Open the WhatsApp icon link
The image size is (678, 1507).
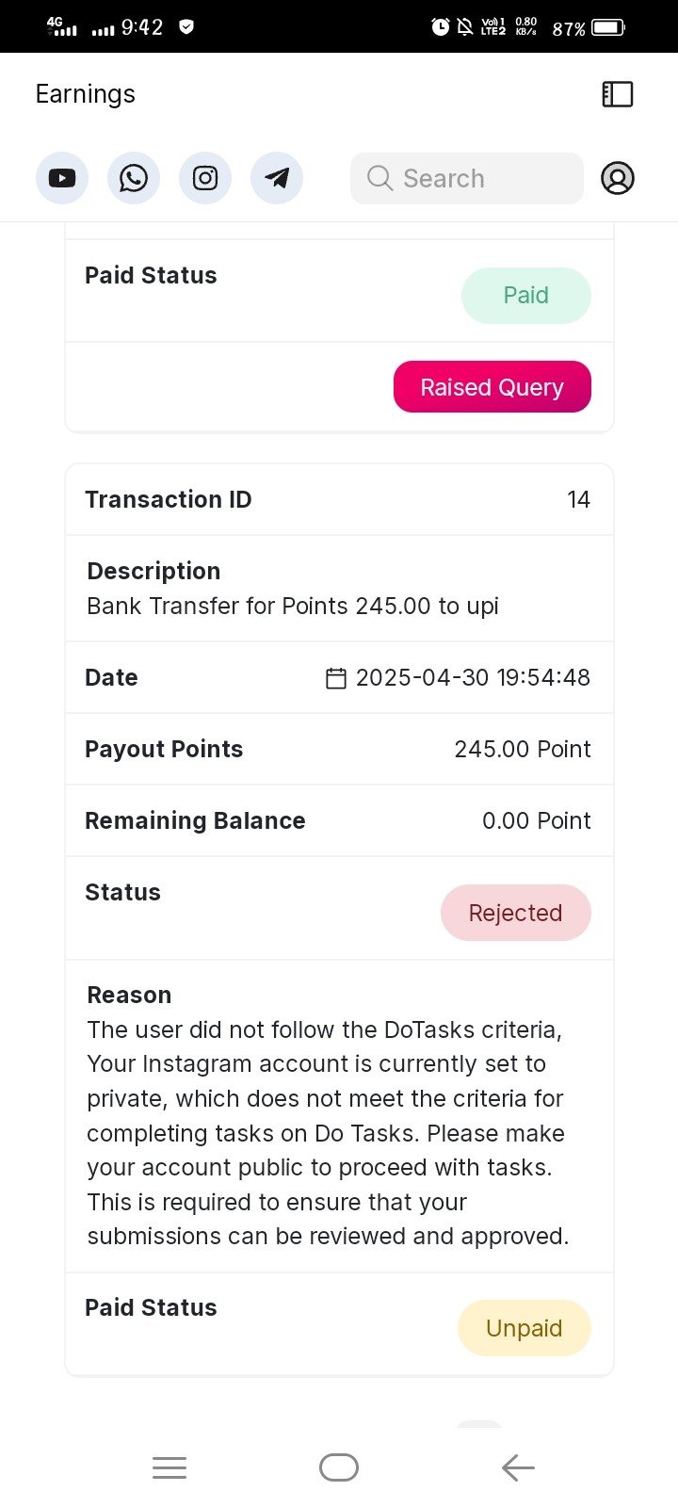(134, 178)
